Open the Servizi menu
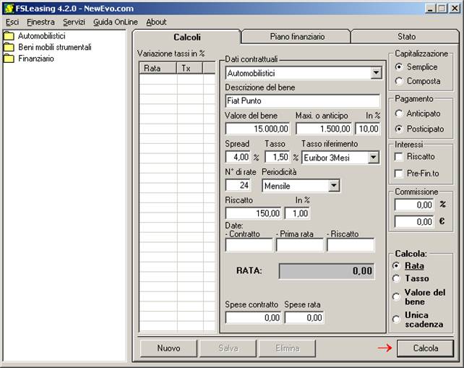 74,22
